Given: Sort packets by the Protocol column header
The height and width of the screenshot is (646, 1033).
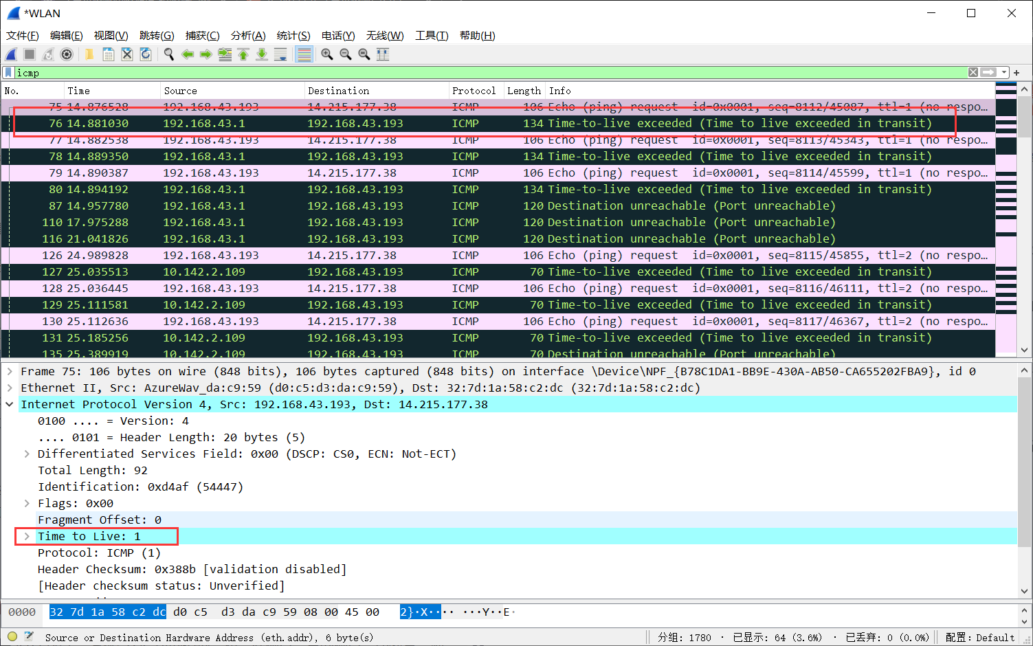Looking at the screenshot, I should tap(476, 91).
